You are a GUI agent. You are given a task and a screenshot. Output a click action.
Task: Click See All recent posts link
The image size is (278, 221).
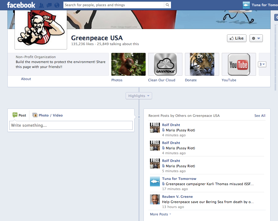(x=260, y=116)
